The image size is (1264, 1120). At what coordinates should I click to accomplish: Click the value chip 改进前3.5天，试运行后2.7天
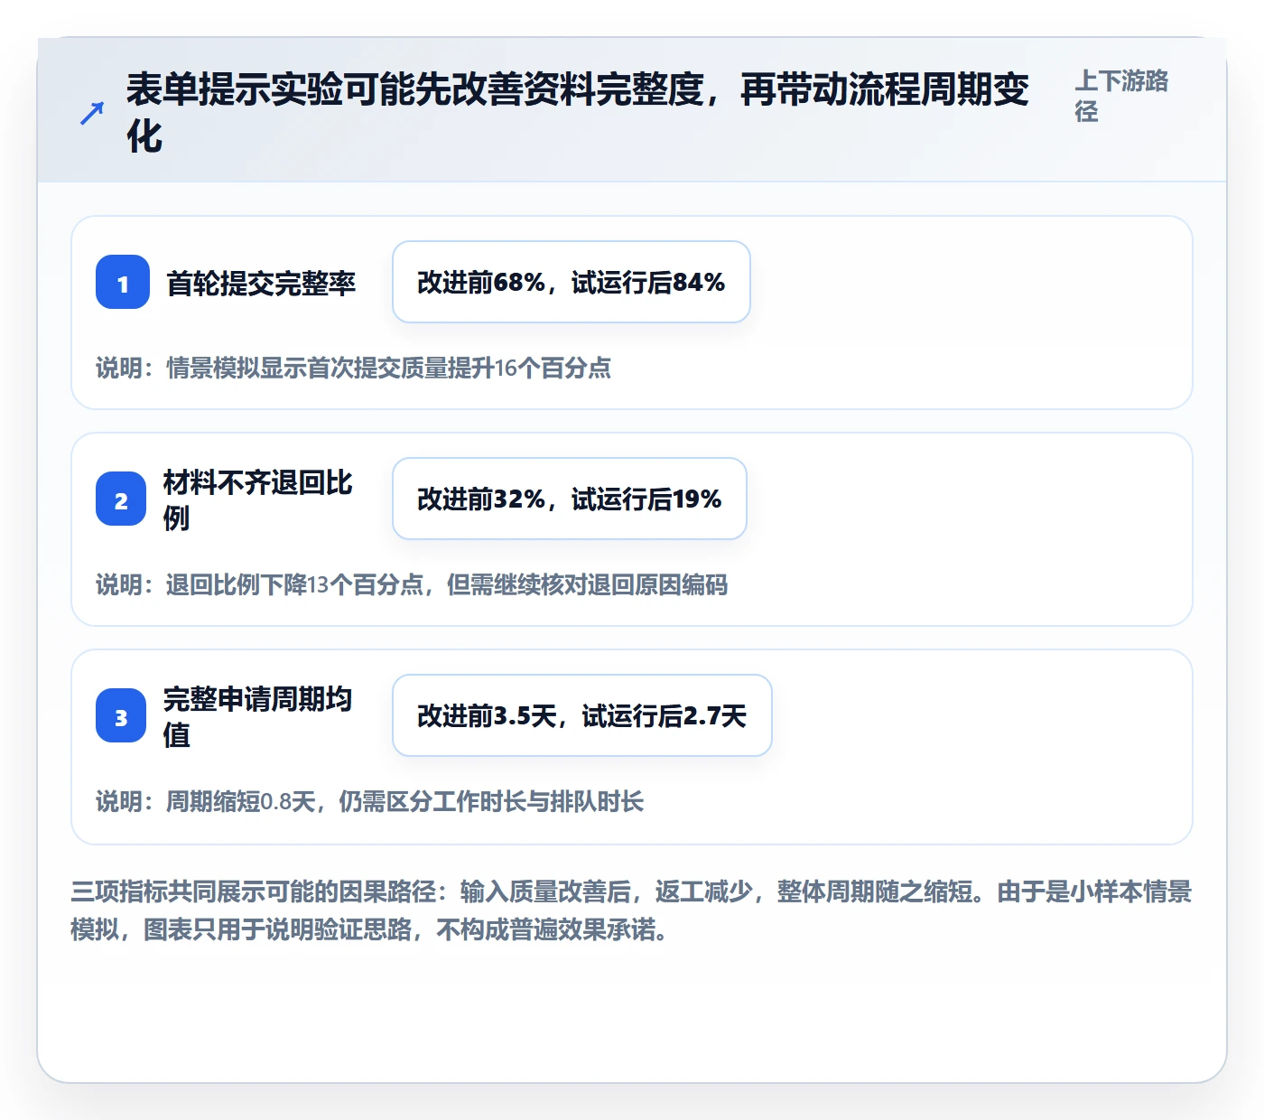[x=582, y=715]
